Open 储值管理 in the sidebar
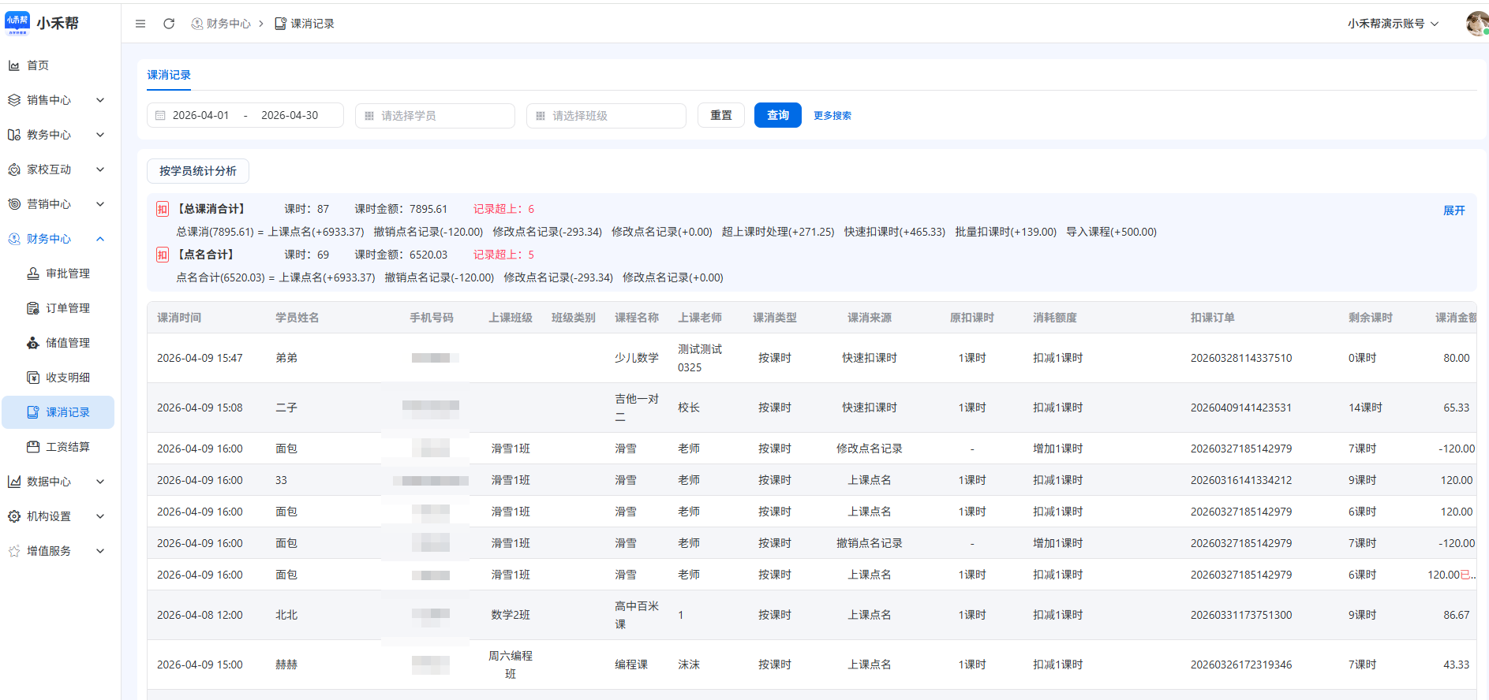1489x700 pixels. click(67, 343)
